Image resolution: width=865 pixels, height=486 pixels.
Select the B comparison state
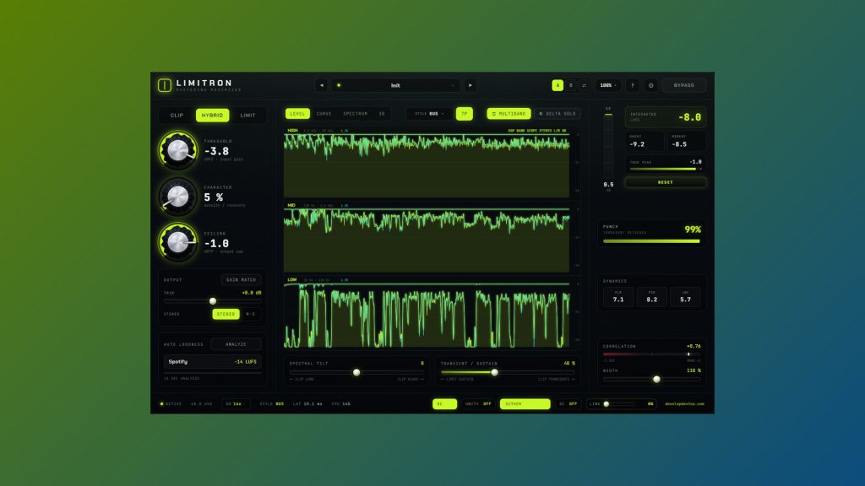coord(571,85)
